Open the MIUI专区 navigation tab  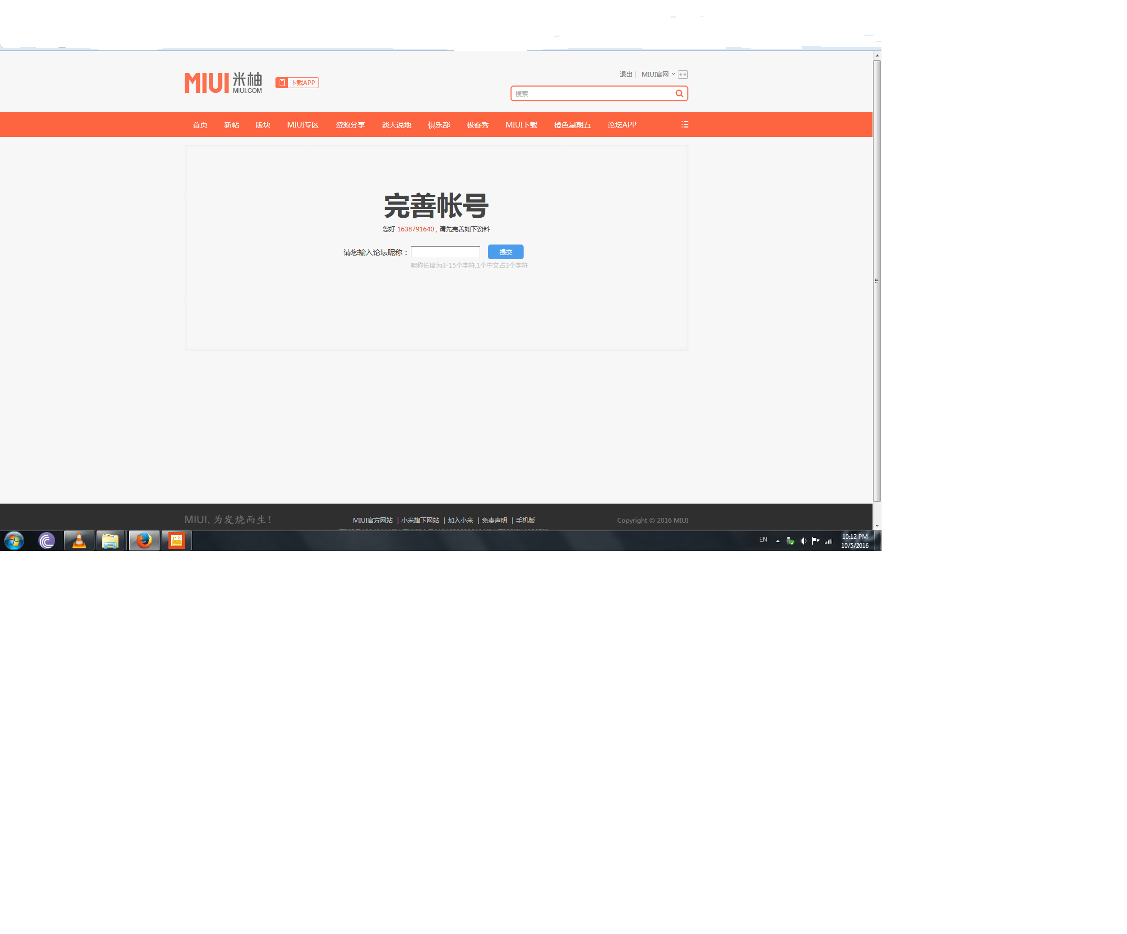(303, 125)
